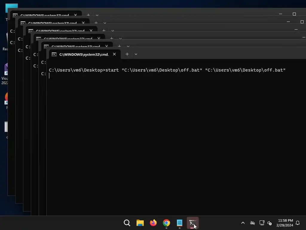
Task: Open the tab dropdown chevron of the rearmost terminal
Action: coord(97,15)
